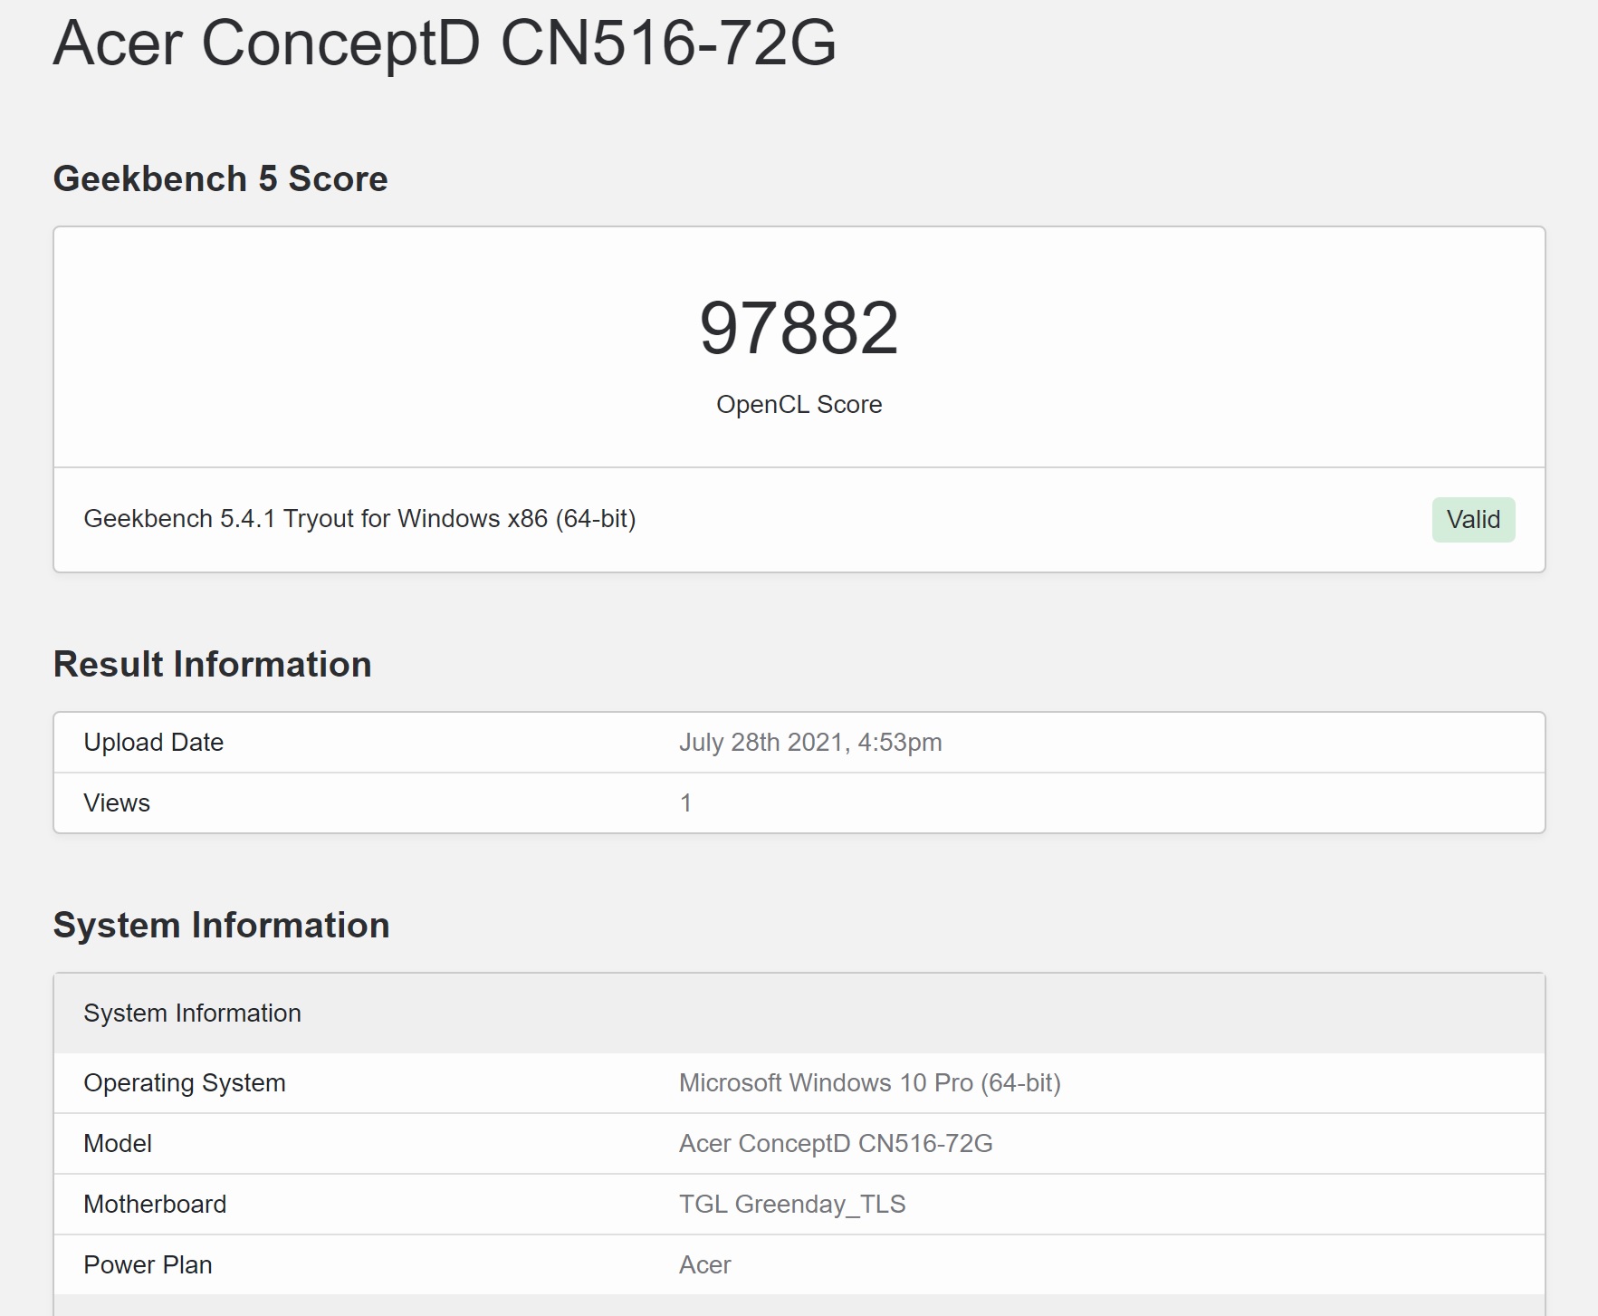Click the Views count value 1
The height and width of the screenshot is (1316, 1598).
point(685,802)
